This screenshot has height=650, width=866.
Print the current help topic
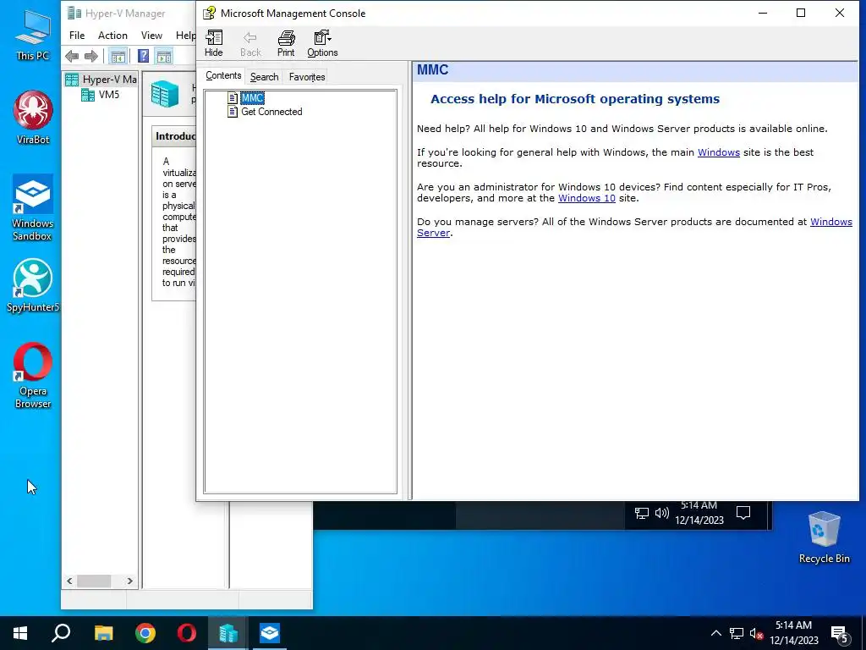286,44
